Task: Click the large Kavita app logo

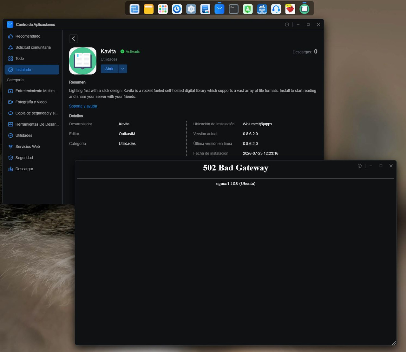Action: click(x=83, y=61)
